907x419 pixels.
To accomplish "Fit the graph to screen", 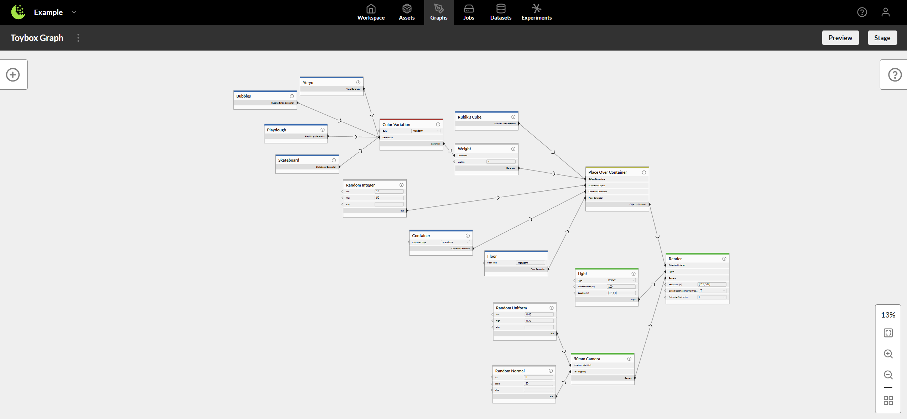I will (888, 332).
